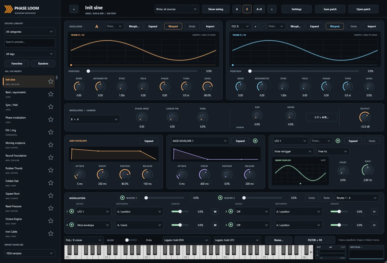Open the All categories dropdown
387x263 pixels.
coord(30,32)
